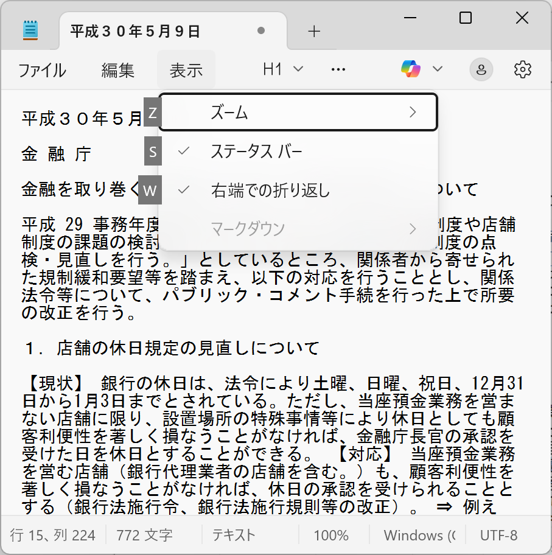Screen dimensions: 552x555
Task: Click the 100% zoom level in status bar
Action: click(331, 536)
